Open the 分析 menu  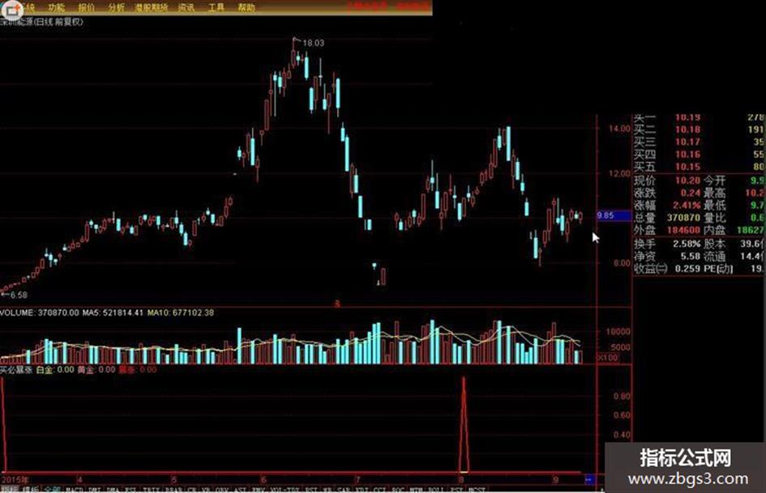pyautogui.click(x=116, y=7)
